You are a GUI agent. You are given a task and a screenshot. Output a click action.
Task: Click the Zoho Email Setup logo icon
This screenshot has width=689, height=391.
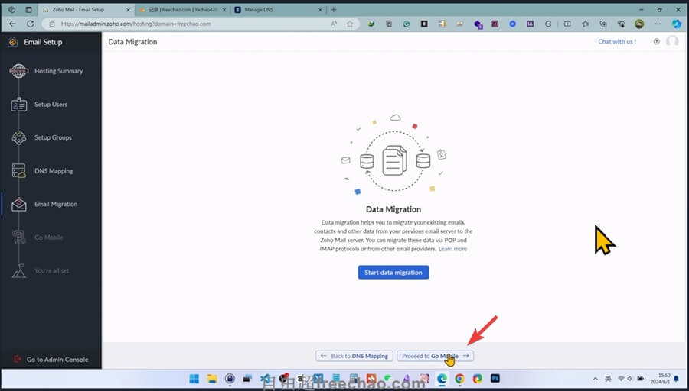pyautogui.click(x=13, y=42)
